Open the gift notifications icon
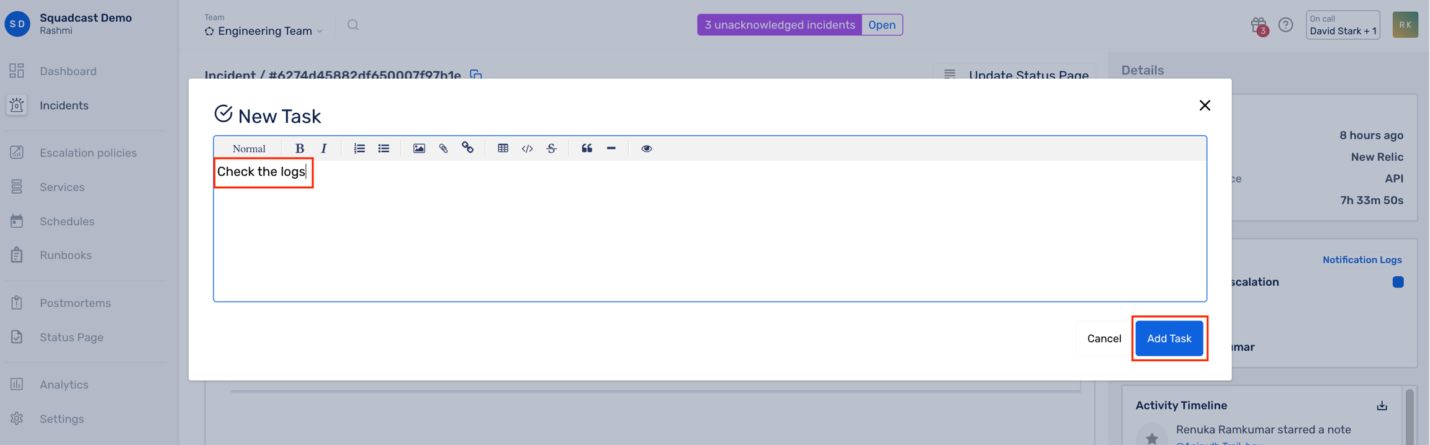The width and height of the screenshot is (1430, 445). (1258, 25)
